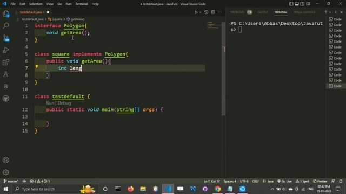Open the timeline history icon in editor toolbar
Viewport: 346px width, 194px height.
[x=206, y=12]
